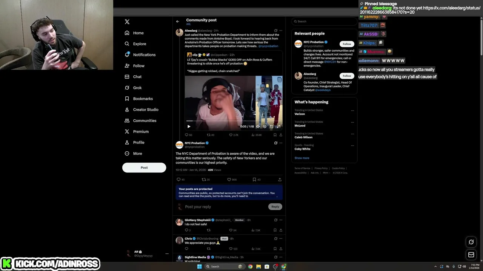Toggle video picture-in-picture mode

click(x=271, y=126)
